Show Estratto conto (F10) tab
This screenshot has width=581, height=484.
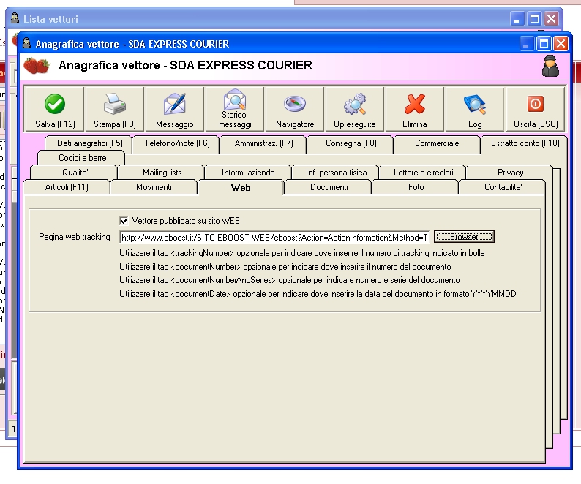pos(525,143)
